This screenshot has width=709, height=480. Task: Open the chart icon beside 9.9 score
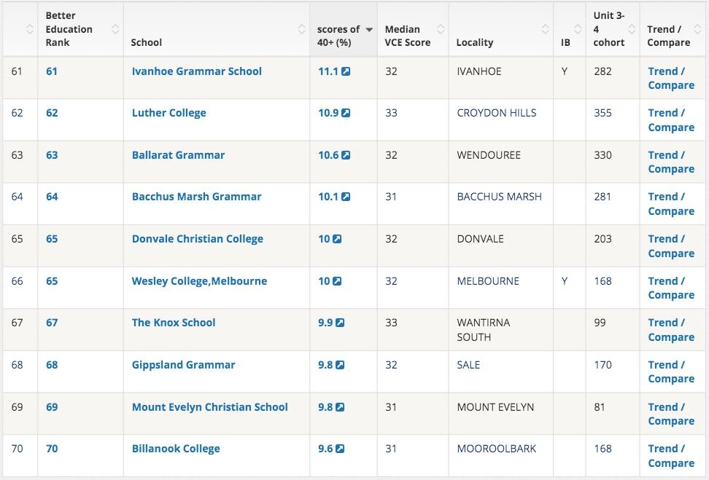click(x=340, y=323)
